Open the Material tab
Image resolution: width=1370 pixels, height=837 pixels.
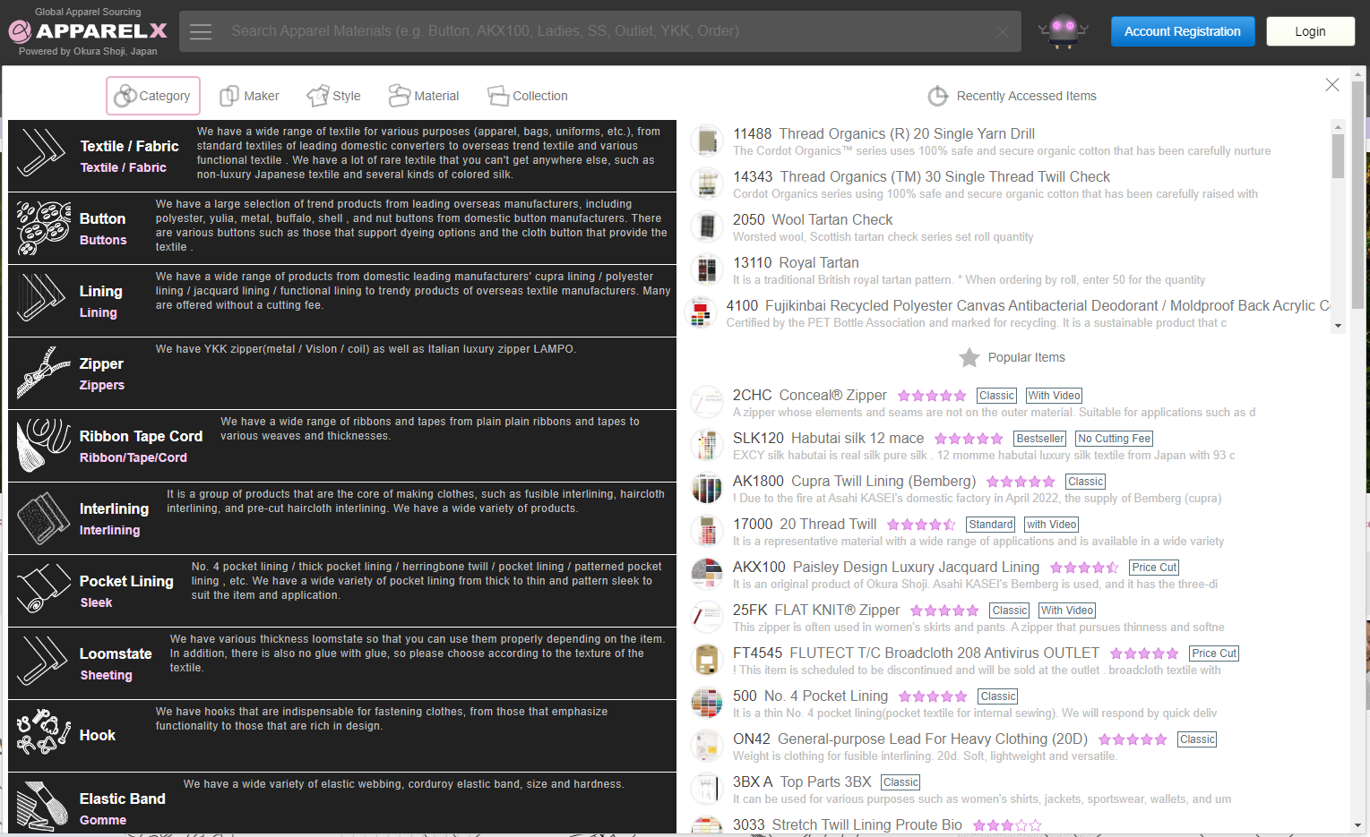tap(424, 96)
